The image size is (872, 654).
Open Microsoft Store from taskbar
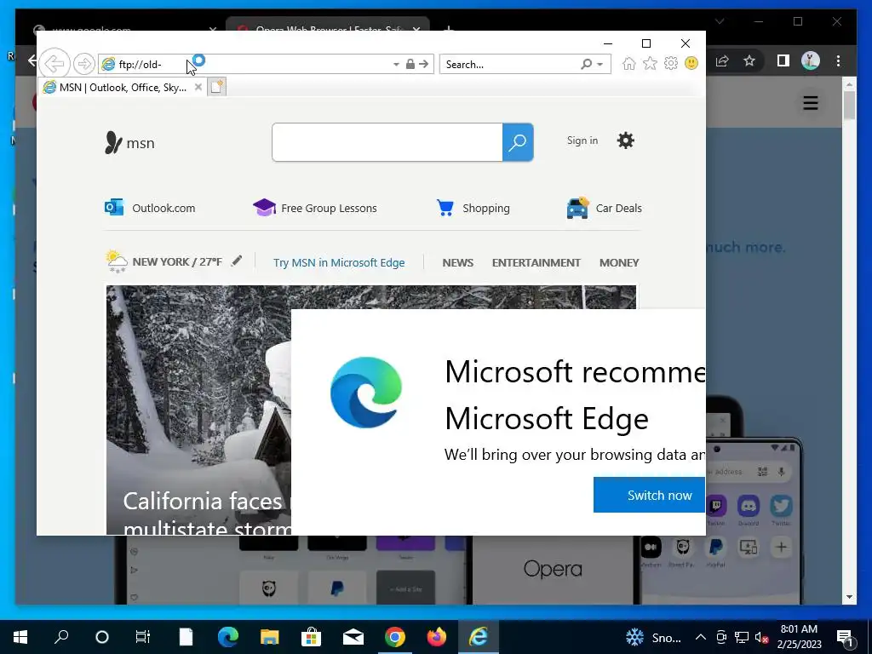(311, 637)
